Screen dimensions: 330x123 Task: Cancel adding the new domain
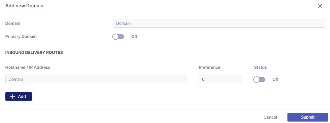point(270,117)
